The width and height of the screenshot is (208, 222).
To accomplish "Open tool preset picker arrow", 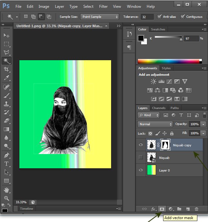I will [x=17, y=17].
